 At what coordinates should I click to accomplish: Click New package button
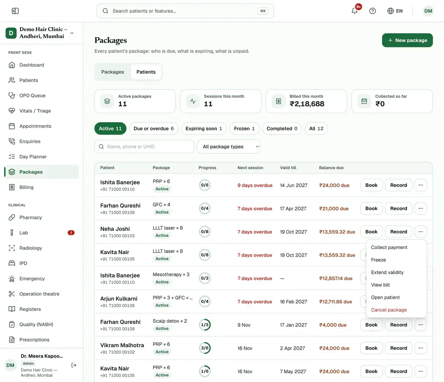(407, 40)
